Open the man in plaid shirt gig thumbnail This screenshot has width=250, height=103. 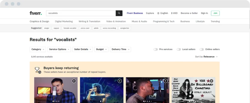click(56, 90)
